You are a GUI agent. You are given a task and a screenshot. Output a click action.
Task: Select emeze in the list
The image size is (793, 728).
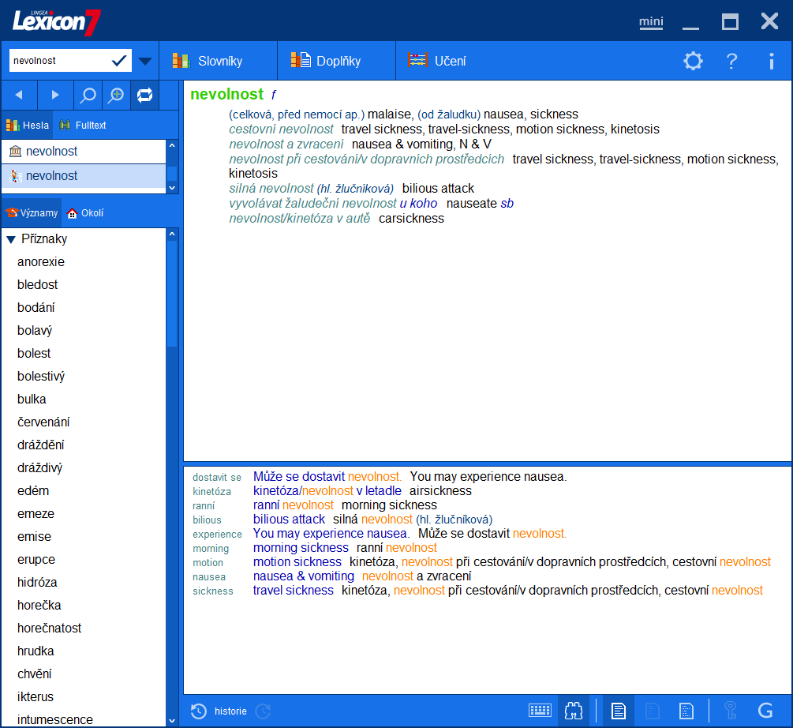pyautogui.click(x=36, y=513)
